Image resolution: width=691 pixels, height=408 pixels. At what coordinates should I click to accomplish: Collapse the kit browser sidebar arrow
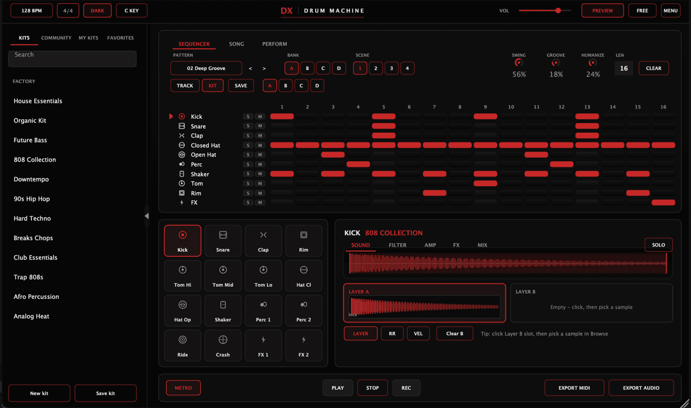147,216
